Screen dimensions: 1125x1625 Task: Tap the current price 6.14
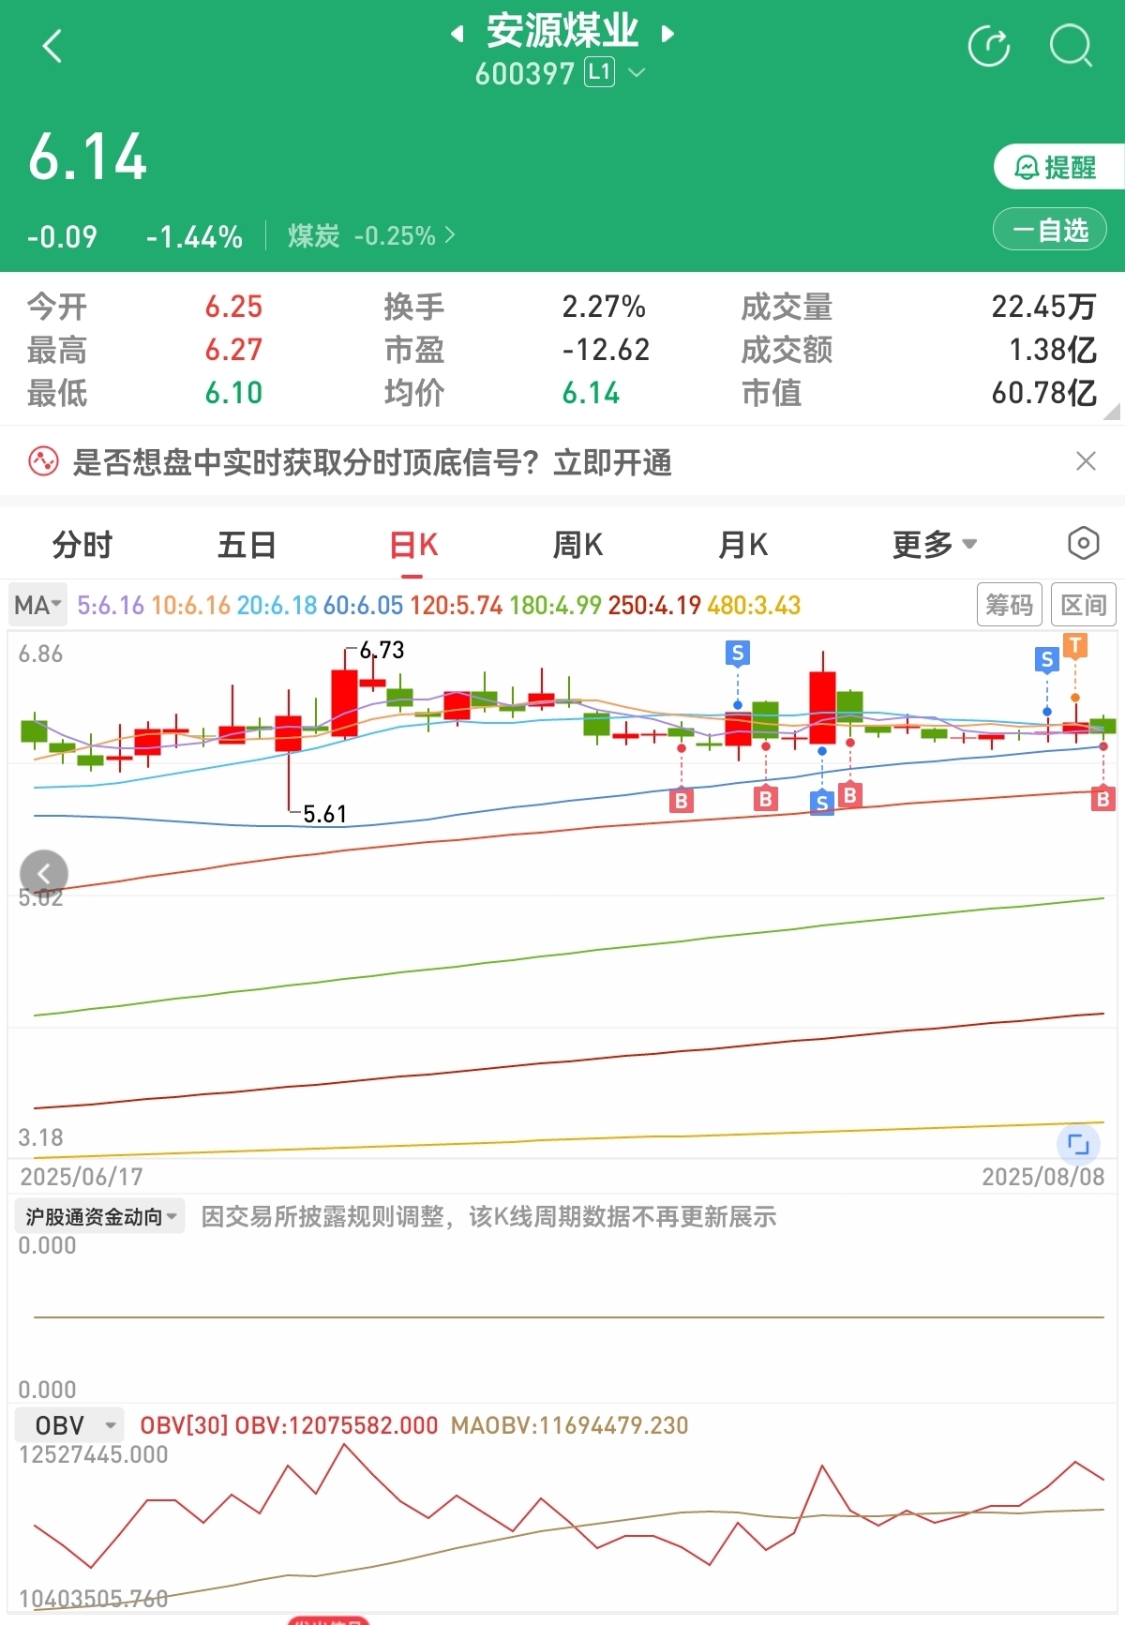pos(88,157)
